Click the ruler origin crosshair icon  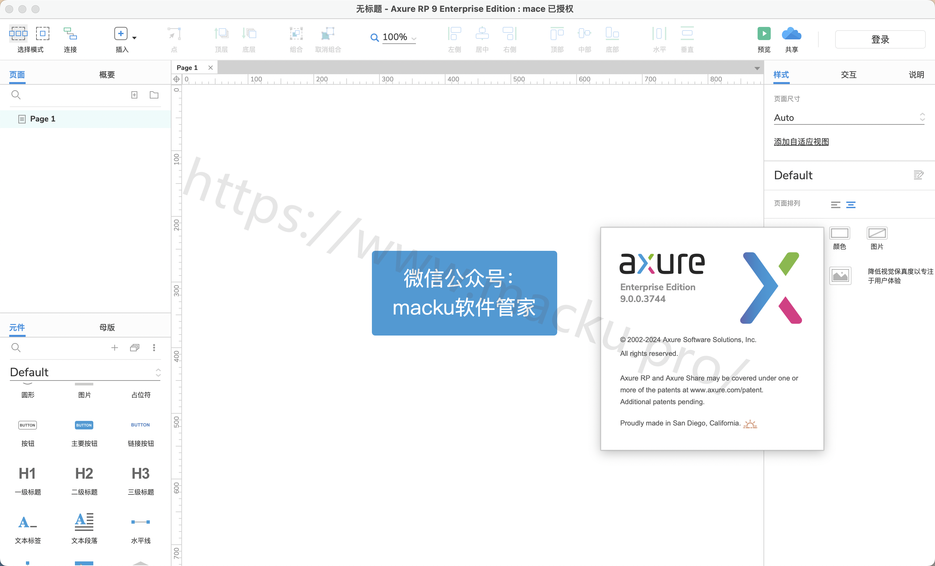coord(176,79)
